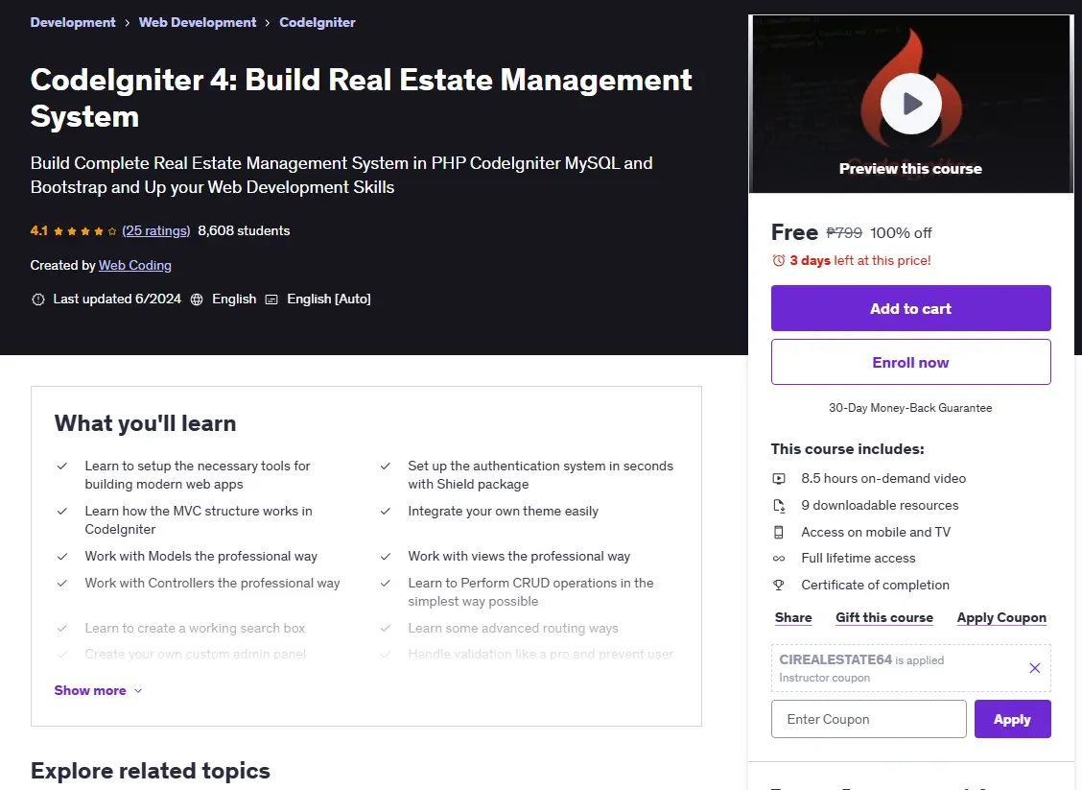Image resolution: width=1082 pixels, height=790 pixels.
Task: Click the course title heading
Action: pos(361,98)
